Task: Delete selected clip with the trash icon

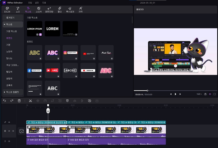Action: coord(19,101)
